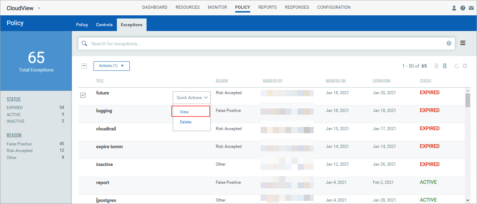Open the user account icon

coord(454,8)
